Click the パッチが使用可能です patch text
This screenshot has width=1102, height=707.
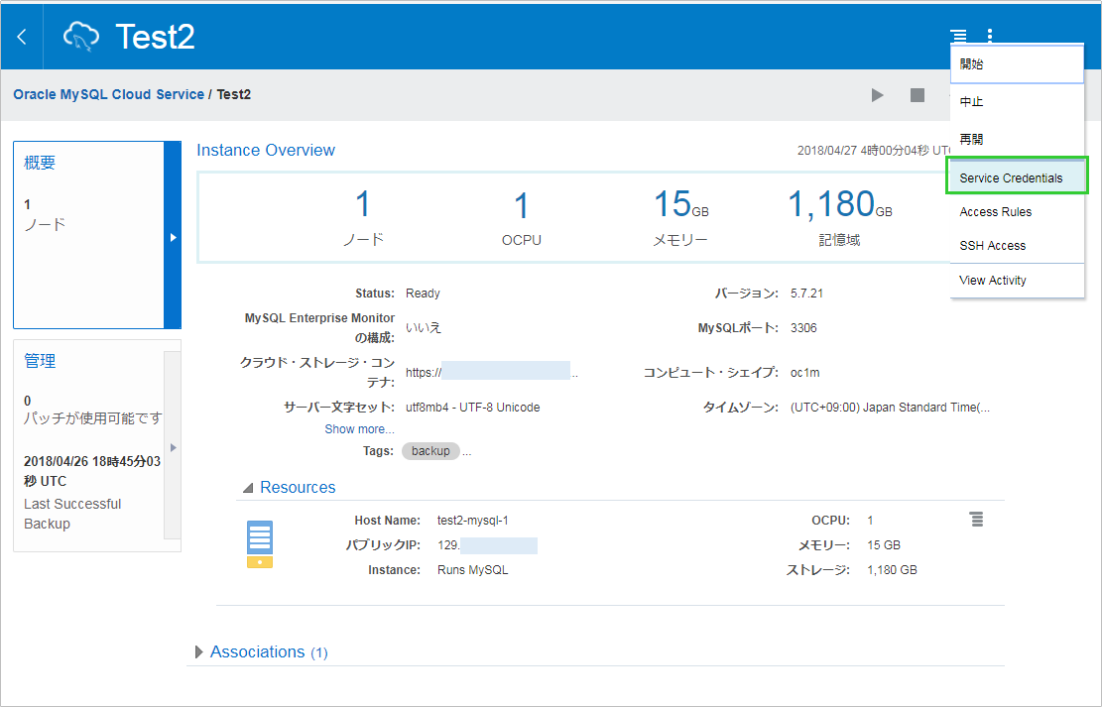coord(93,418)
